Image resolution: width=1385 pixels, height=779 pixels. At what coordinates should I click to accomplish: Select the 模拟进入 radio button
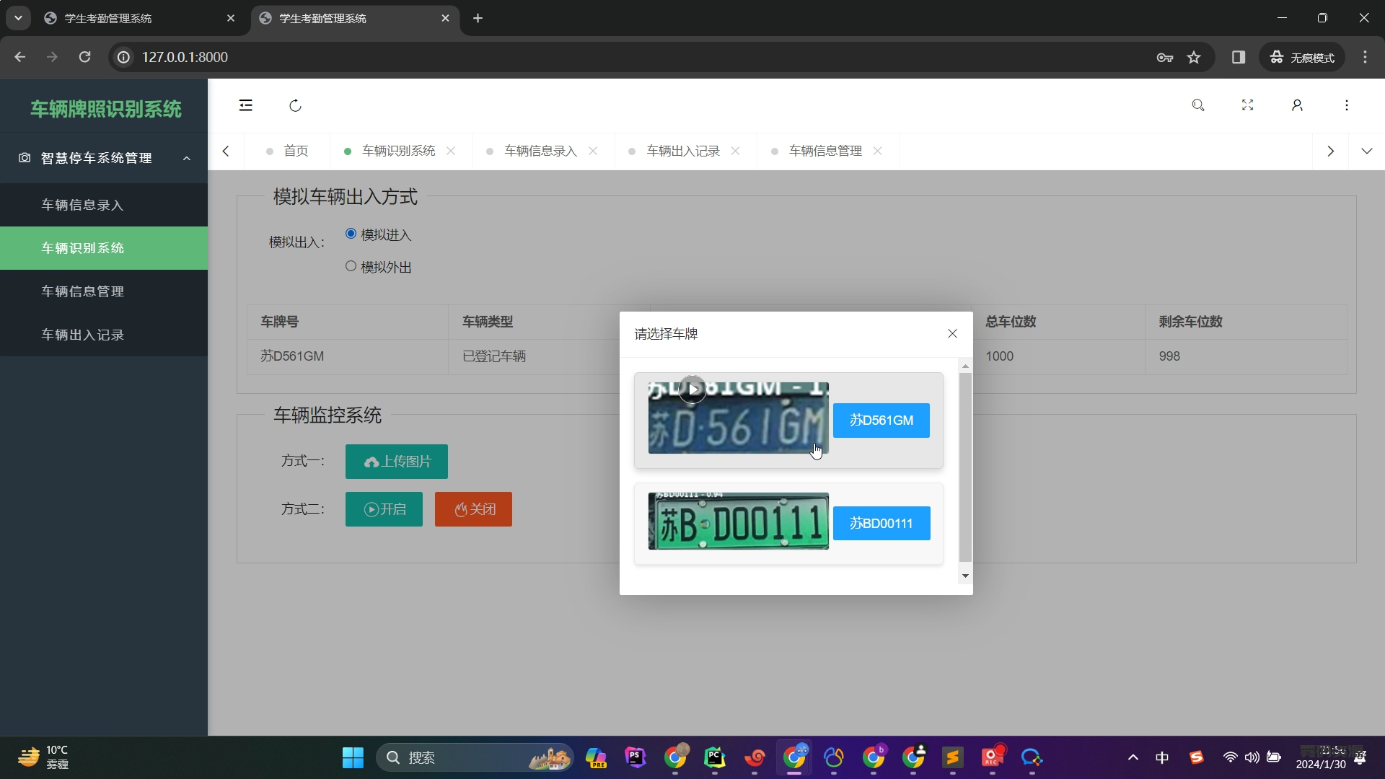(x=351, y=234)
